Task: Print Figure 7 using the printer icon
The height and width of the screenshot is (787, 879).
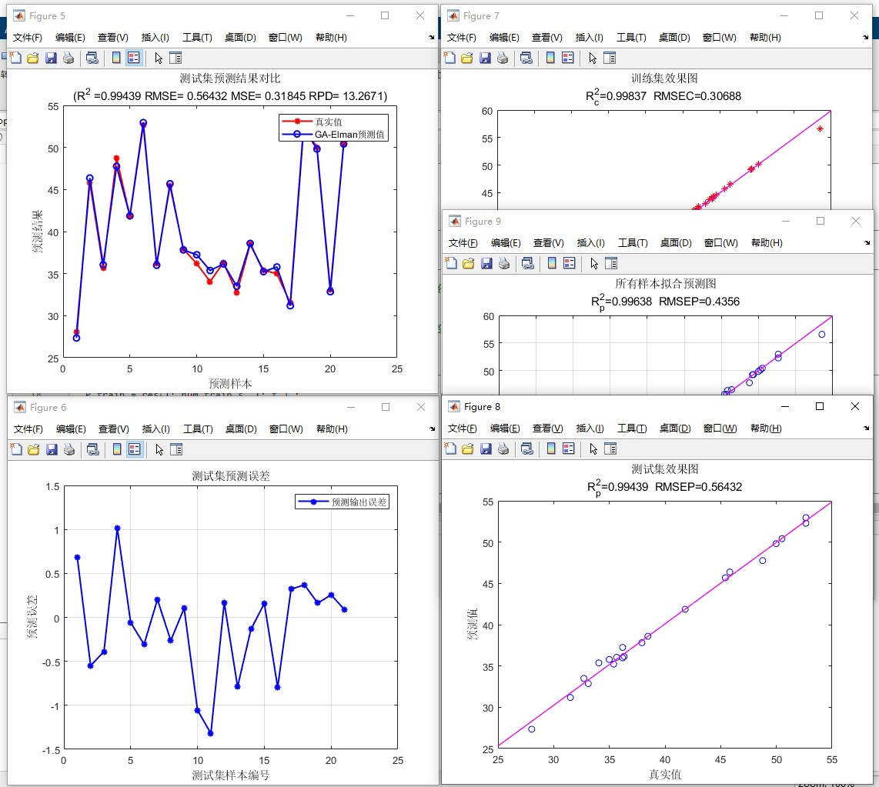Action: point(503,58)
